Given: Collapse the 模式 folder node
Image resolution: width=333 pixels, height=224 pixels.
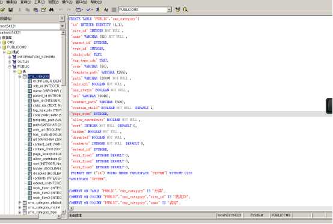Looking at the screenshot, I should 4,52.
